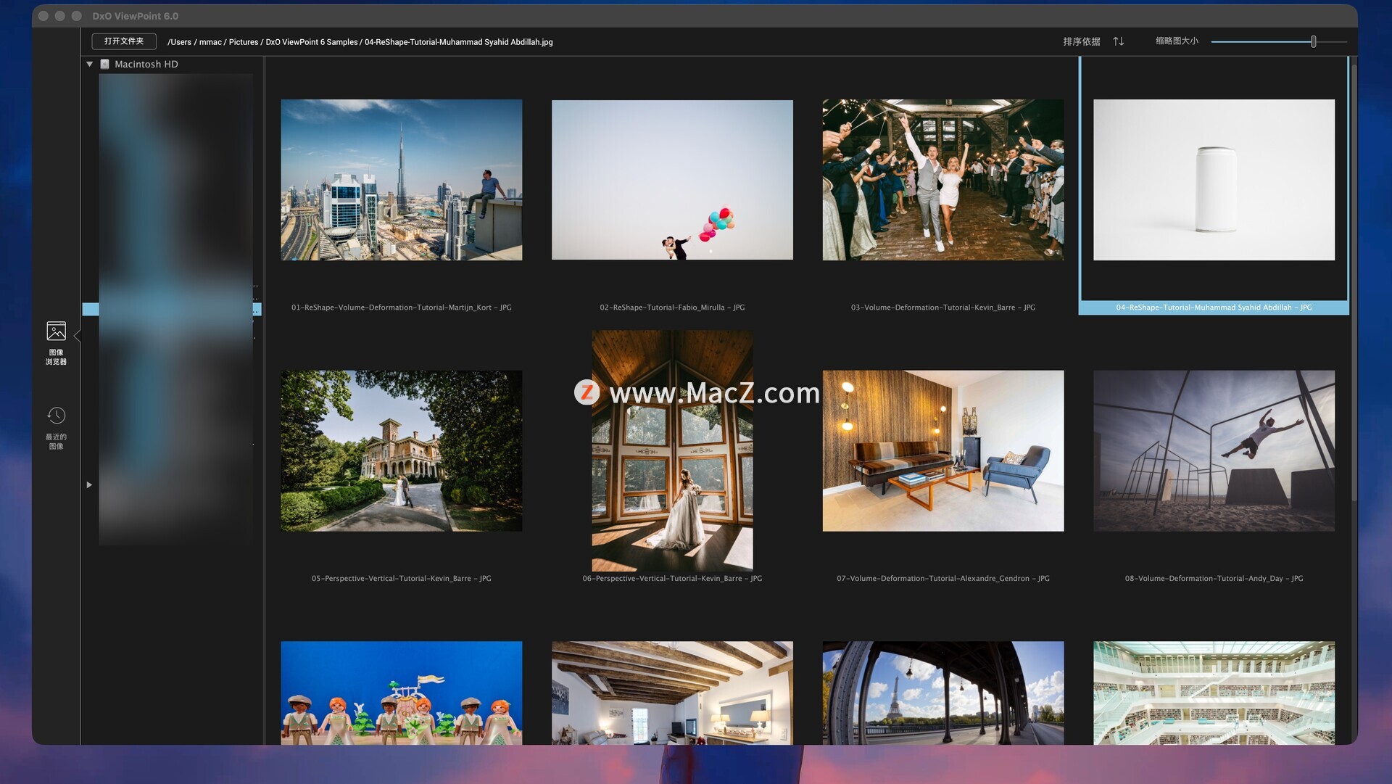The width and height of the screenshot is (1392, 784).
Task: Click the 打开文件夹 open folder button
Action: (124, 41)
